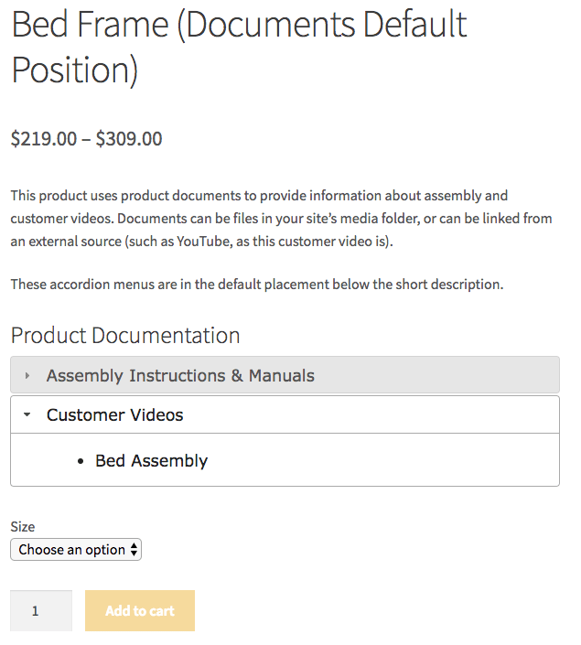Click the sentence about accordion menus placement
The width and height of the screenshot is (581, 645).
point(256,285)
